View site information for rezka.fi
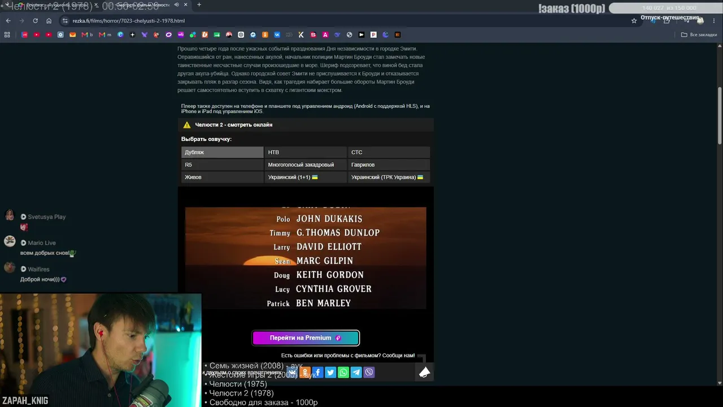Image resolution: width=723 pixels, height=407 pixels. [66, 21]
